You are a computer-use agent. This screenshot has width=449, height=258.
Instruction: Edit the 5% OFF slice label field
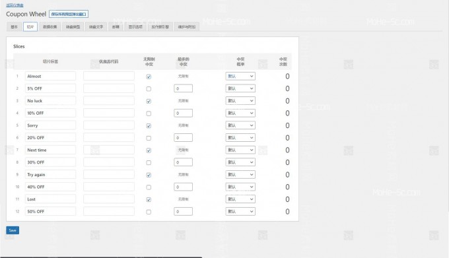coord(50,88)
